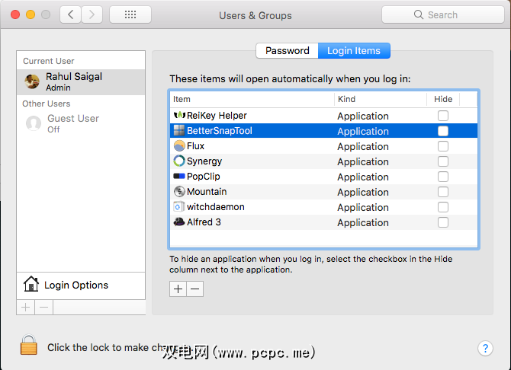Screen dimensions: 511x370
Task: Click the ReiKey Helper icon
Action: (x=179, y=116)
